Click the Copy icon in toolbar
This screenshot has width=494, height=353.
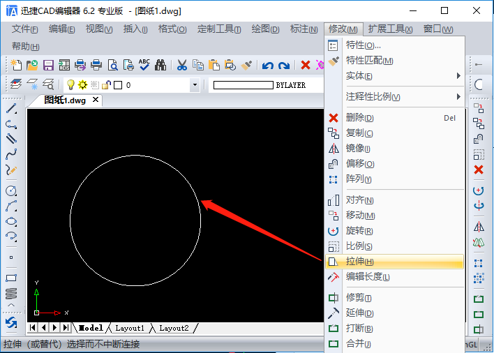(198, 65)
